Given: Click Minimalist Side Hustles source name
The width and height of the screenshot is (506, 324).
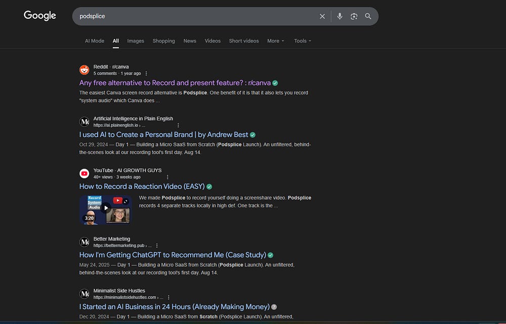Looking at the screenshot, I should pos(119,291).
